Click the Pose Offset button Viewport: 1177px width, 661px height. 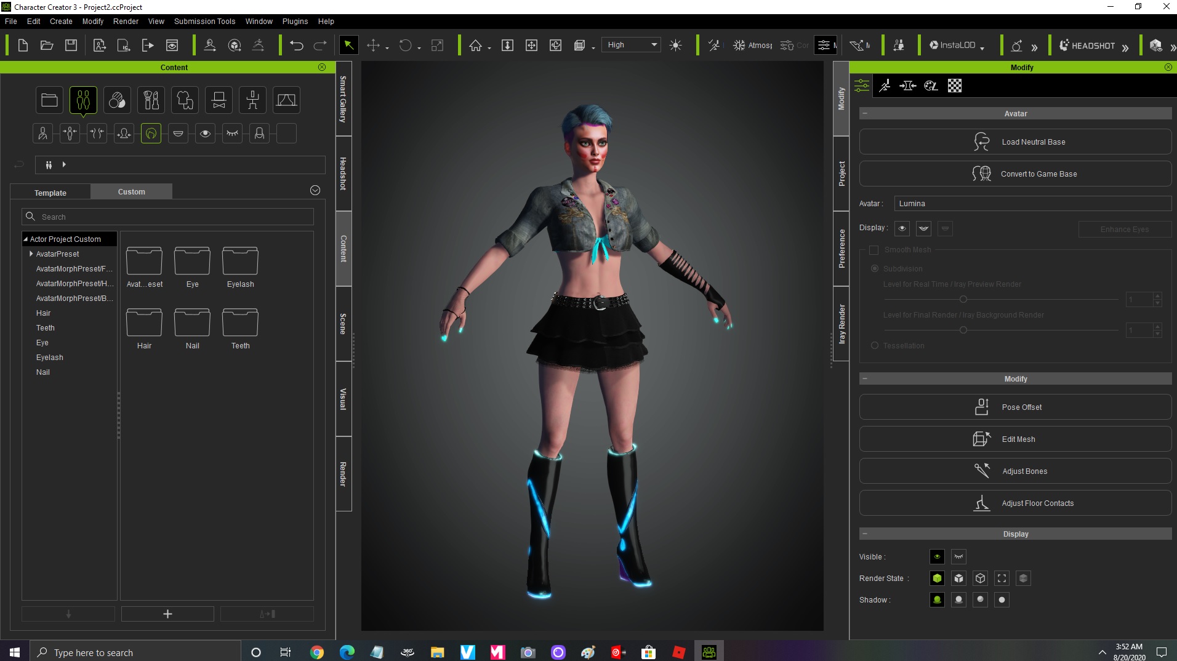(1015, 407)
